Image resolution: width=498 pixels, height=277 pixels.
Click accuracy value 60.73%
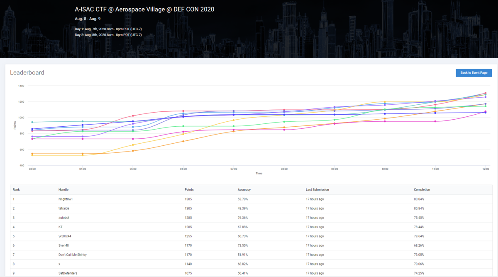point(243,236)
